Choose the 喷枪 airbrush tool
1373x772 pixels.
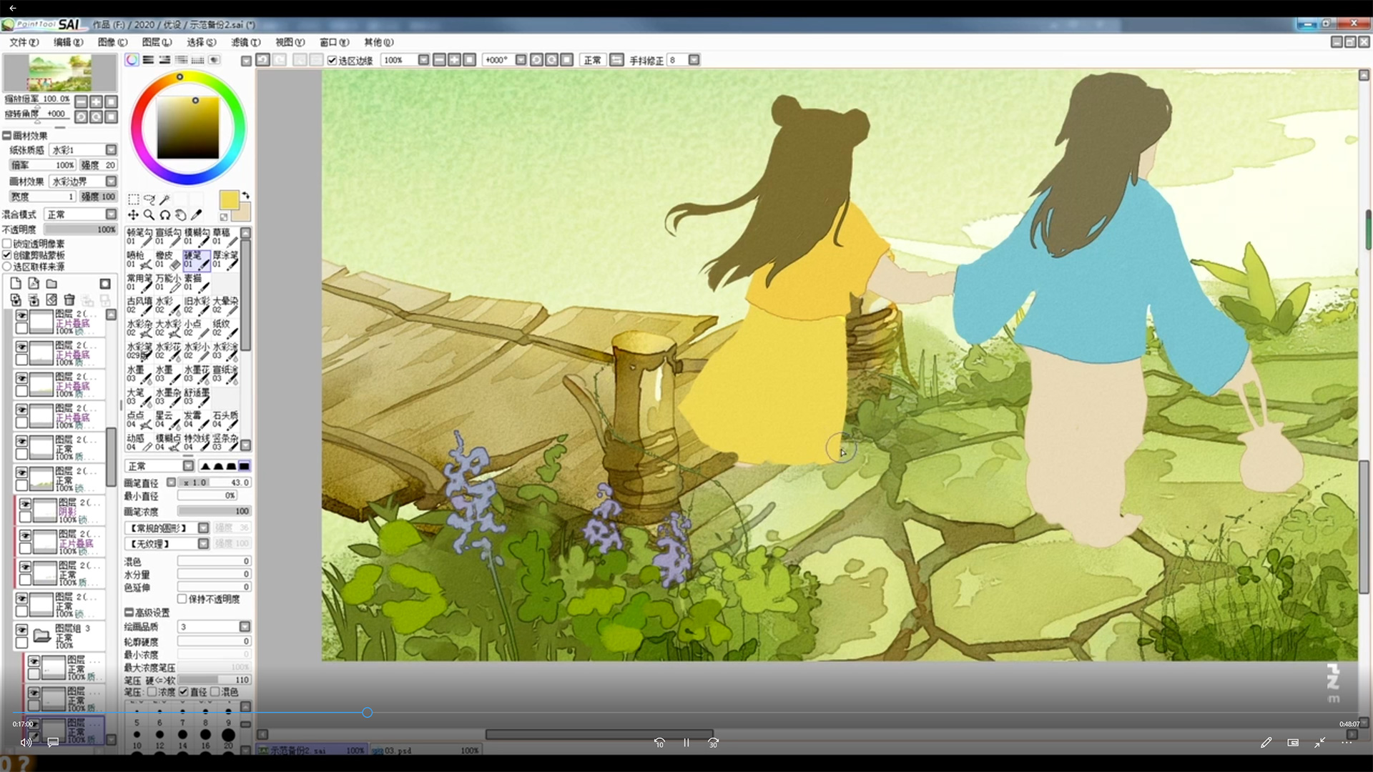tap(139, 259)
